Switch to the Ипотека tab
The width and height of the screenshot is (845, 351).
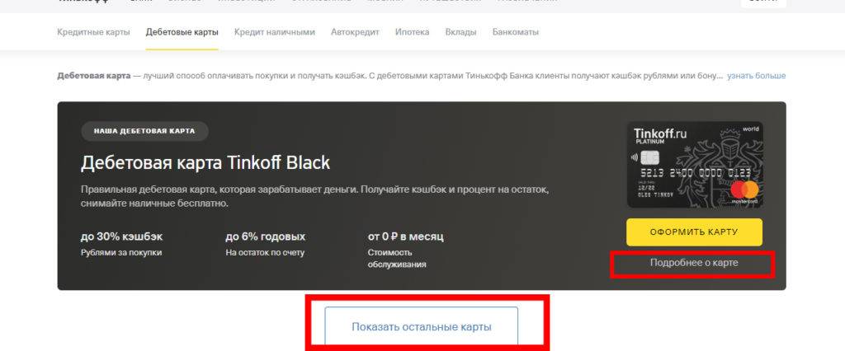[413, 32]
